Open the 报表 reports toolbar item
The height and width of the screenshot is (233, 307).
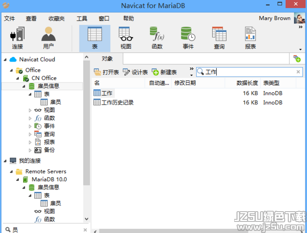250,38
